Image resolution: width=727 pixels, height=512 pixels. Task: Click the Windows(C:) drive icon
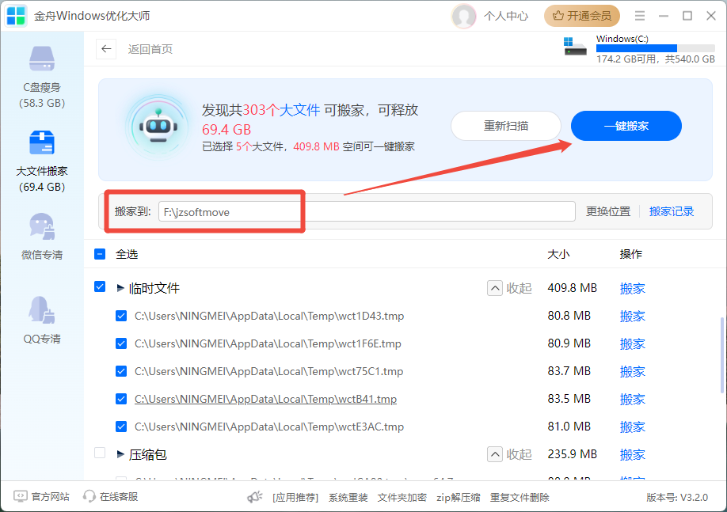pos(575,47)
